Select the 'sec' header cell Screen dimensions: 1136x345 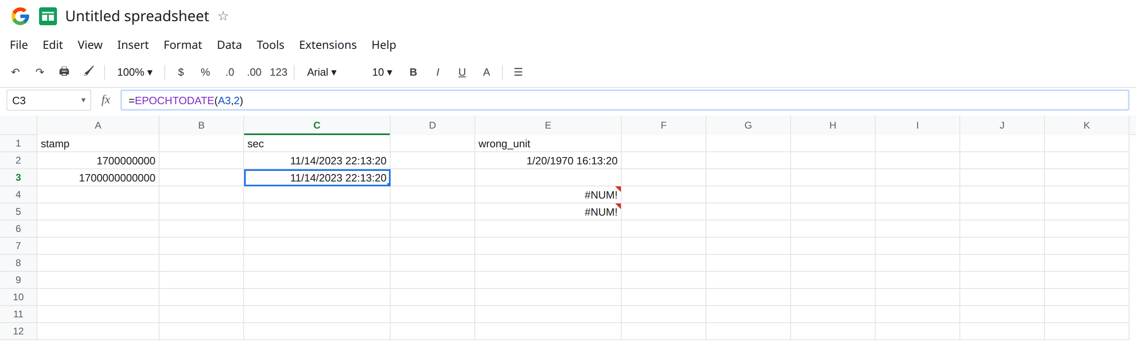tap(317, 143)
